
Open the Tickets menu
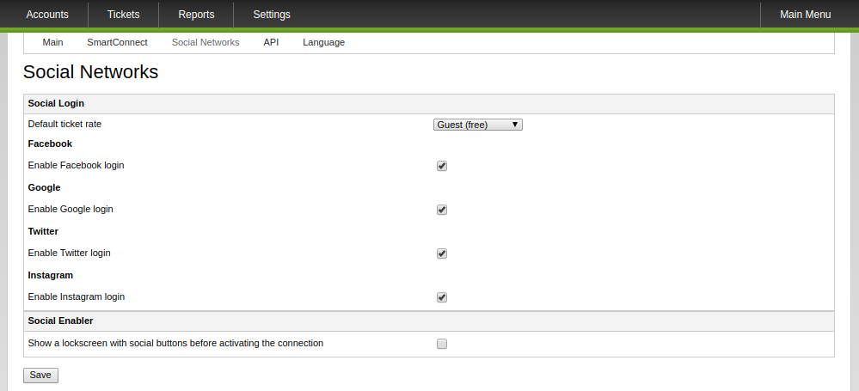pyautogui.click(x=123, y=15)
